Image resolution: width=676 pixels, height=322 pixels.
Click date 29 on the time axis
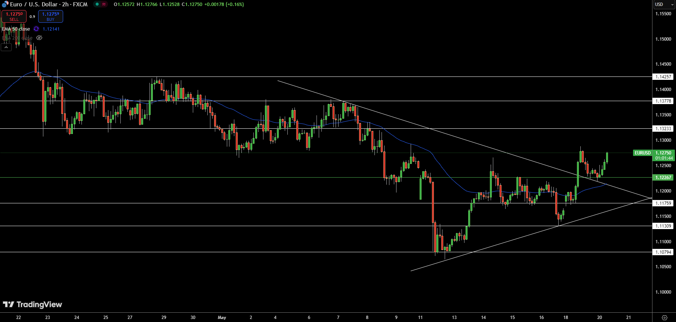coord(164,318)
